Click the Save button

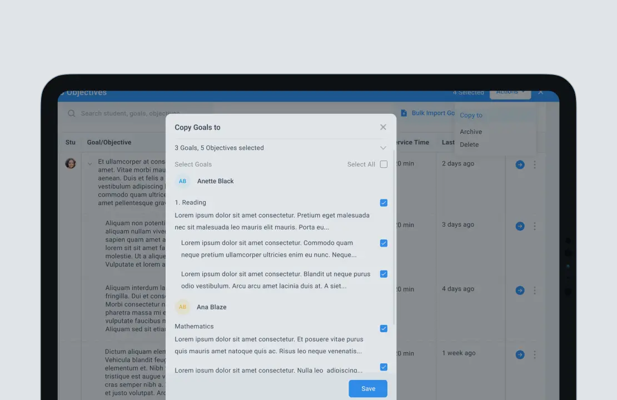click(x=368, y=388)
